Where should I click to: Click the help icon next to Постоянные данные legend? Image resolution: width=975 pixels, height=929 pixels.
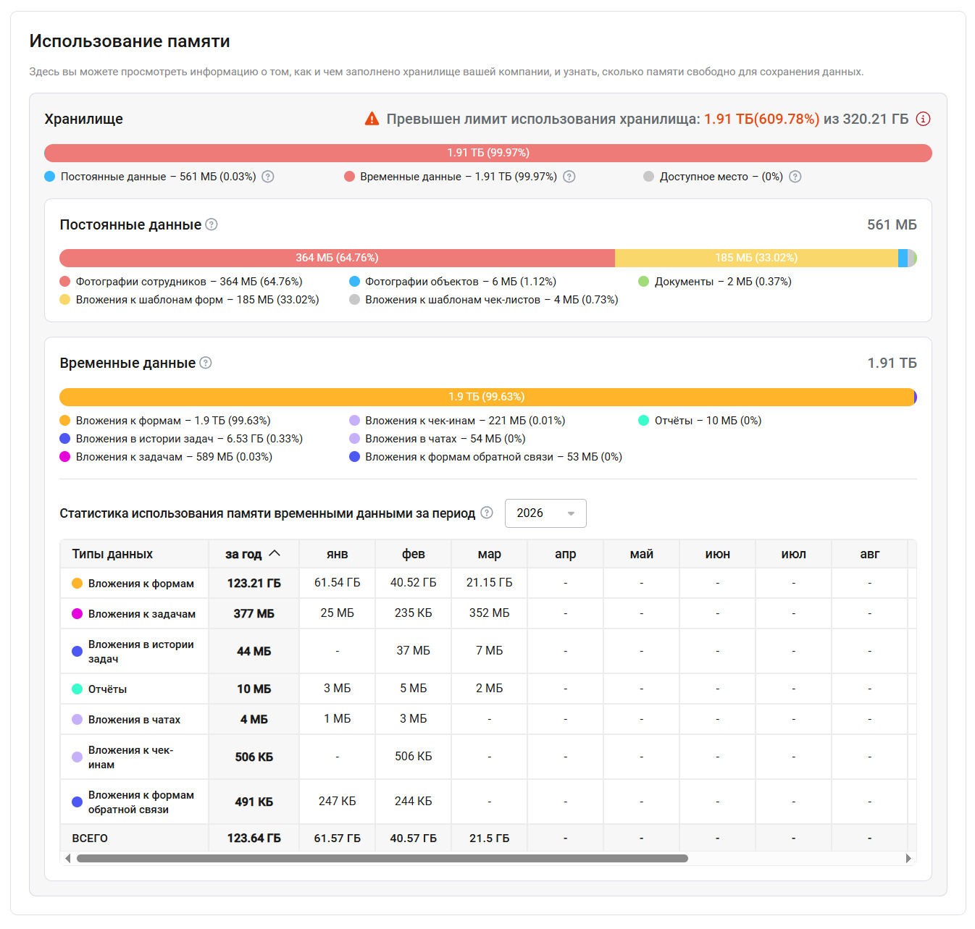point(268,177)
